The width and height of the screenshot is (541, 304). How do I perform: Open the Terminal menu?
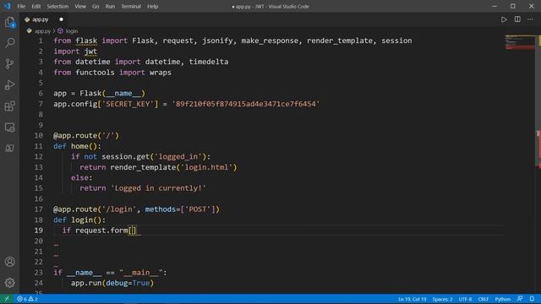click(x=131, y=6)
